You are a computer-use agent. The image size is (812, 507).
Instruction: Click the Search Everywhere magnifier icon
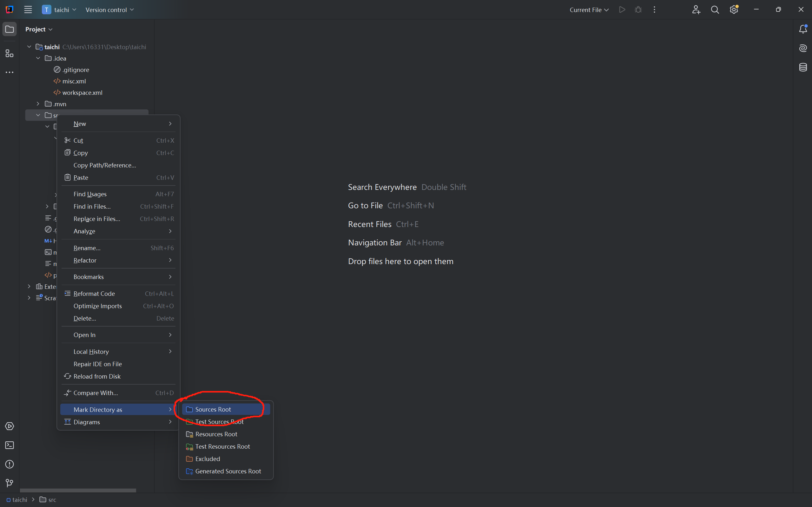[x=715, y=10]
